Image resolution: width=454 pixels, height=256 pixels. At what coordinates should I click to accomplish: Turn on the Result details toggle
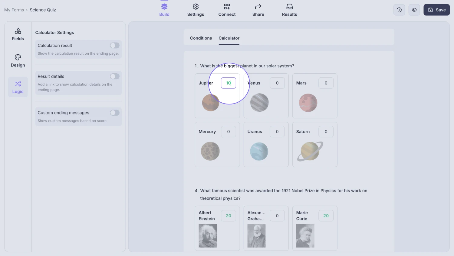[115, 76]
